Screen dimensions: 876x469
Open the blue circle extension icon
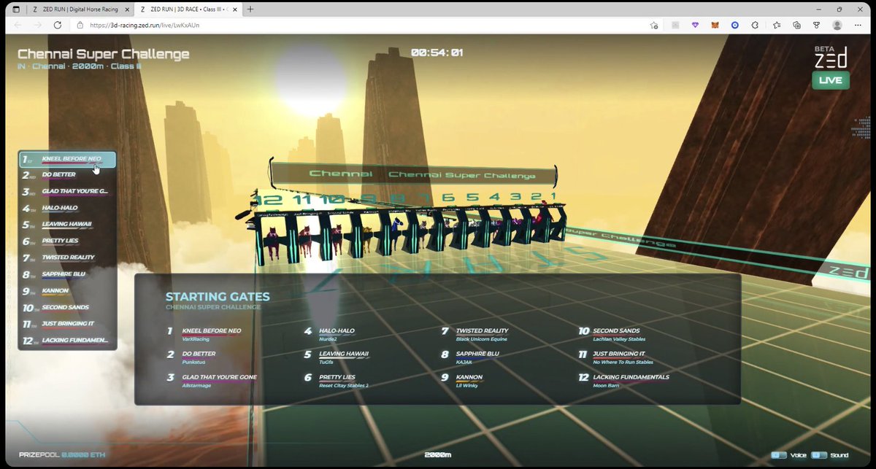[734, 25]
